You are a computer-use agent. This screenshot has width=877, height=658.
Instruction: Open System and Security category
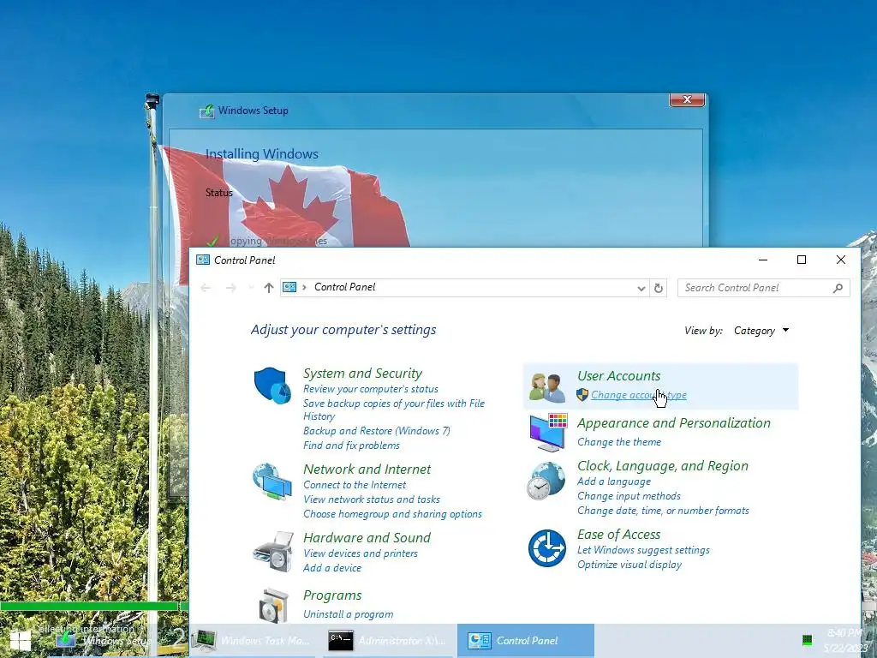click(362, 374)
